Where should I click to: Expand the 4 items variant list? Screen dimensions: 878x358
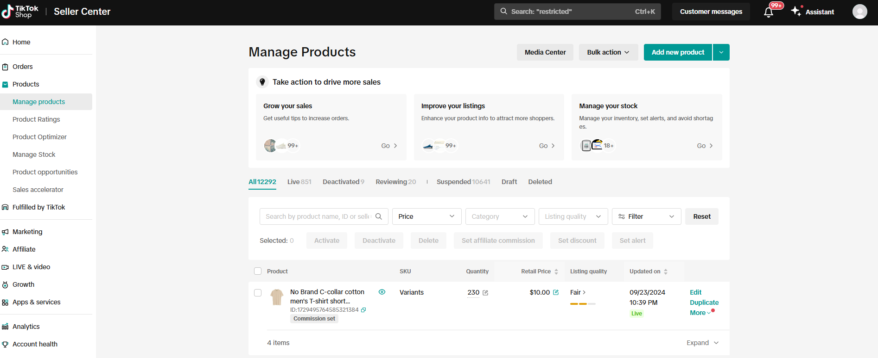pyautogui.click(x=702, y=343)
